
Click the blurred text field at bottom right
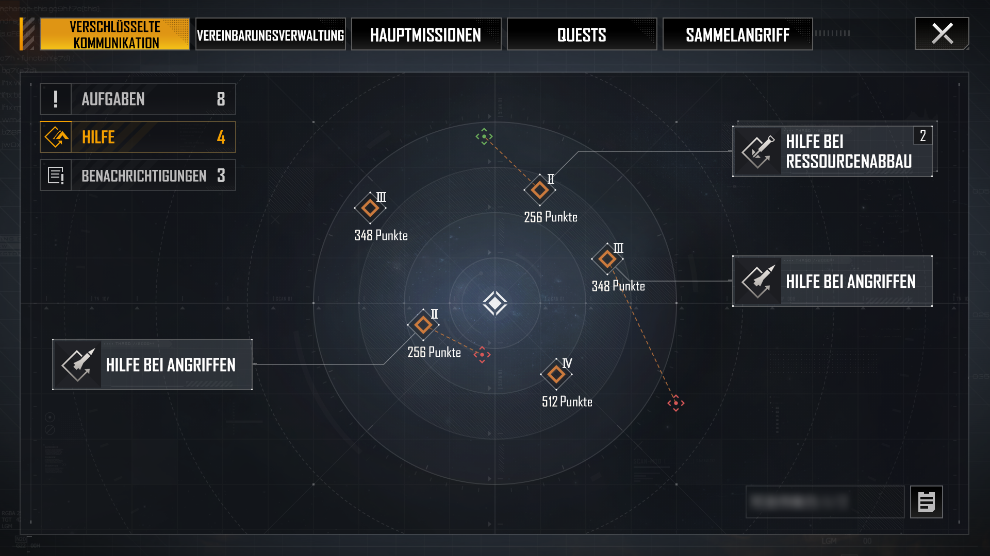click(x=825, y=502)
